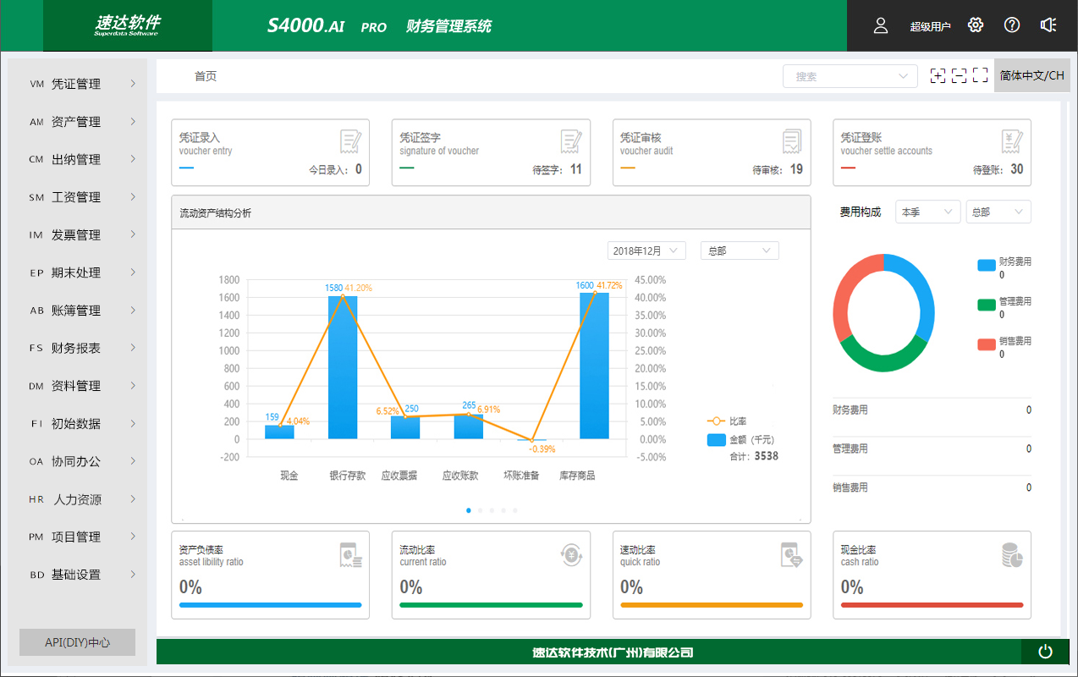Select the second carousel dot under chart

(481, 510)
